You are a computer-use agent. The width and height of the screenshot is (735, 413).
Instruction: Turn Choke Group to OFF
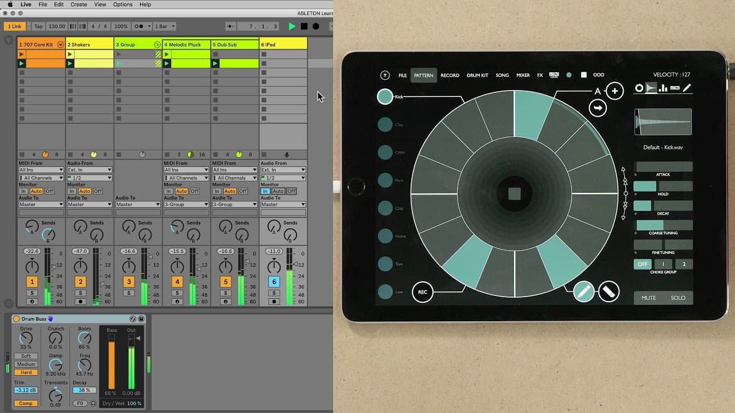pos(642,264)
